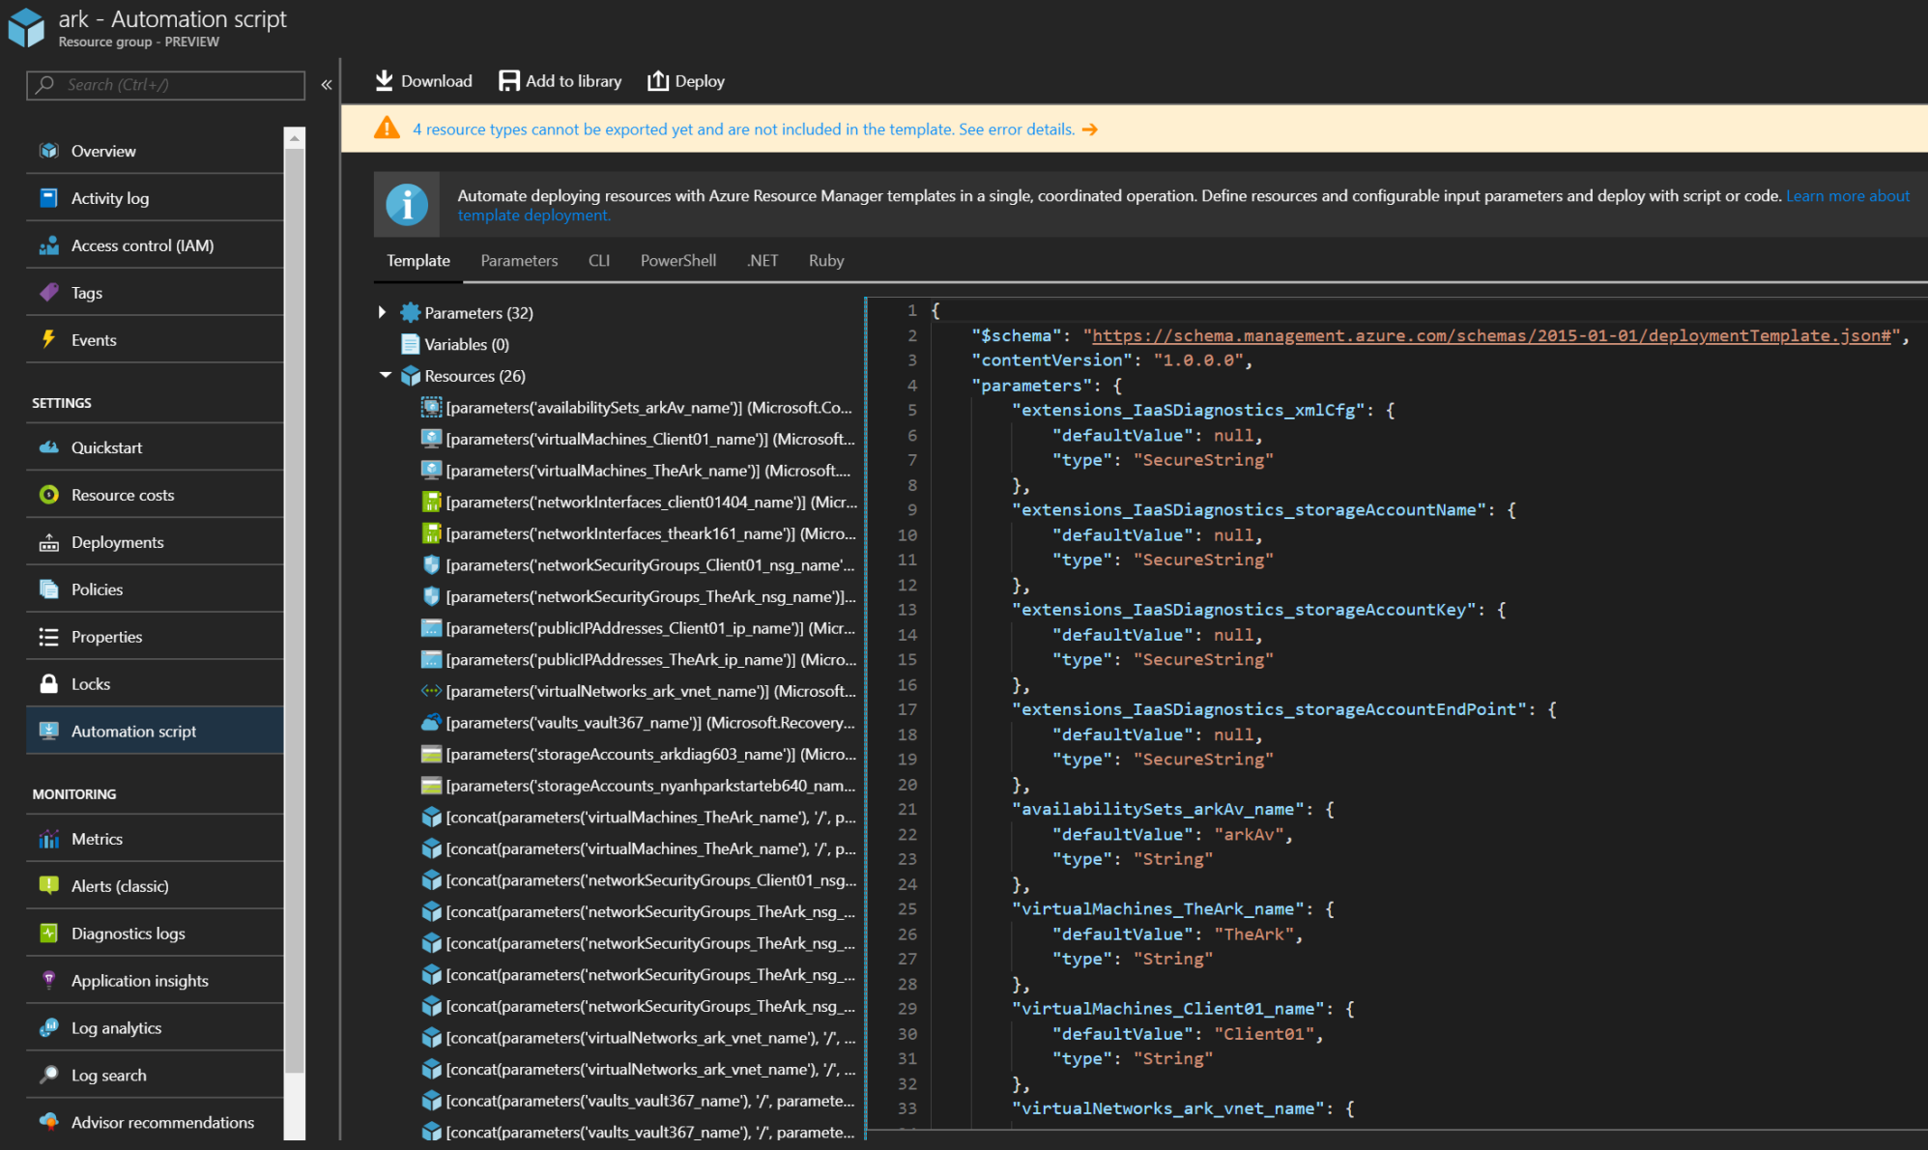Expand the Parameters (32) tree node
Screen dimensions: 1928x1150
[382, 312]
